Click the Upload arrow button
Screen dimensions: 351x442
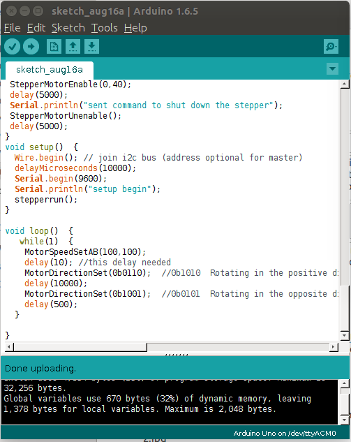click(x=31, y=47)
